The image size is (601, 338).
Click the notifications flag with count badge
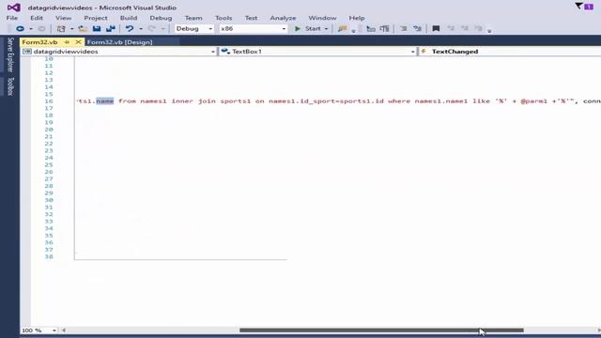[x=589, y=7]
